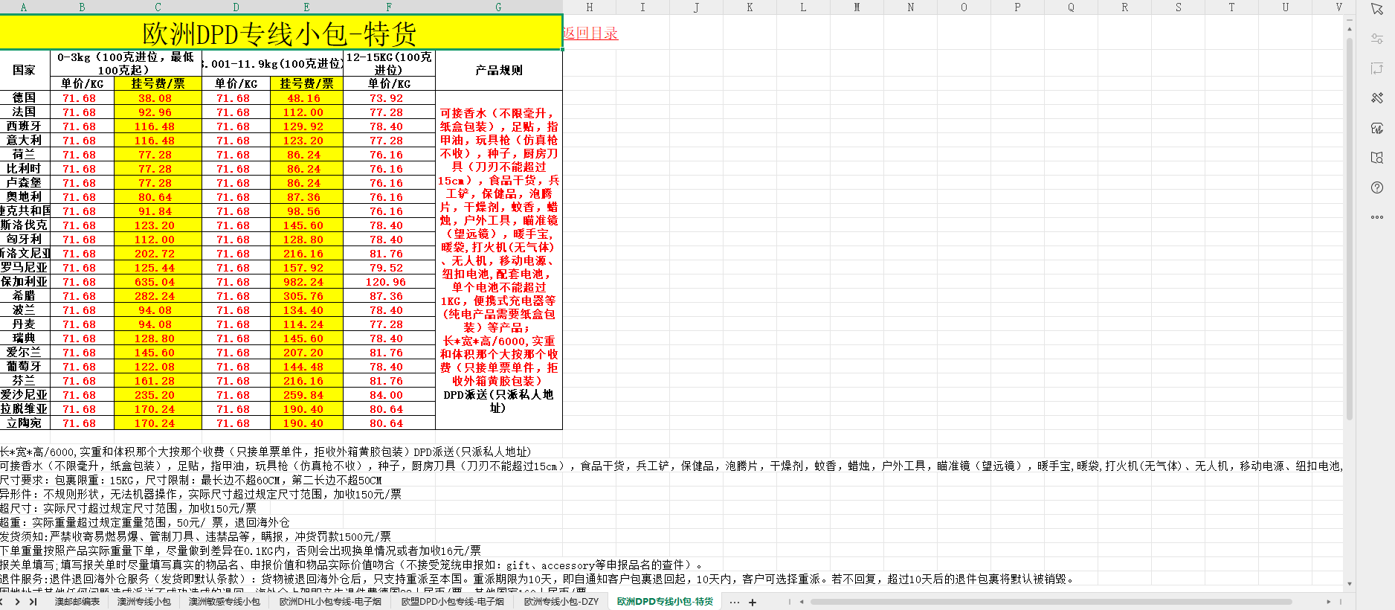Click the selection arrow icon in the right sidebar

[1377, 10]
